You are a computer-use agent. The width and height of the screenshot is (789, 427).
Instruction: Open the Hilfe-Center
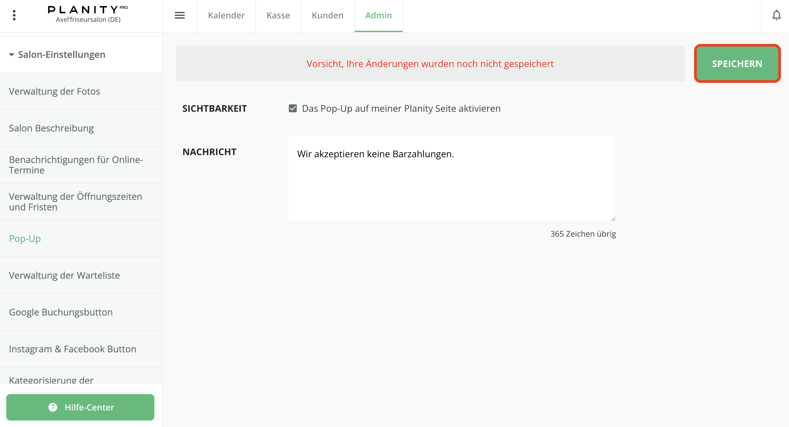pos(81,407)
